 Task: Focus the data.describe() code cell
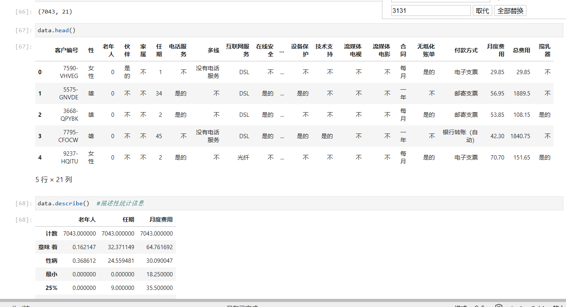[299, 203]
